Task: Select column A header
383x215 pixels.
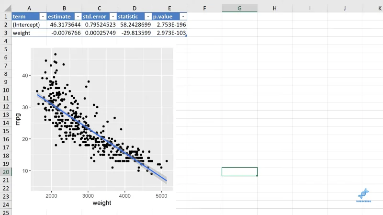Action: coord(29,8)
